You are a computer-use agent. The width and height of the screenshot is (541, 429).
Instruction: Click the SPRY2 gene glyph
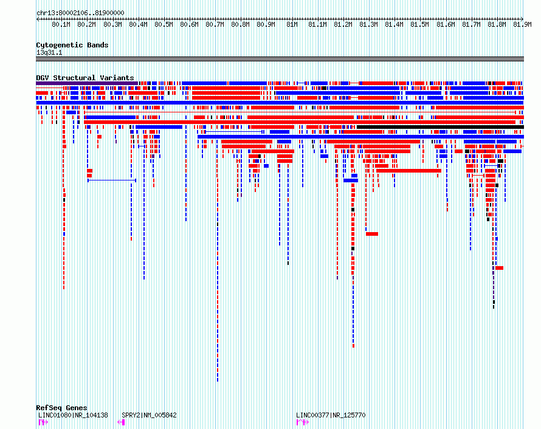click(121, 422)
